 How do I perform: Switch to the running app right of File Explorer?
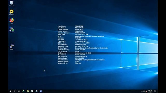click(32, 91)
